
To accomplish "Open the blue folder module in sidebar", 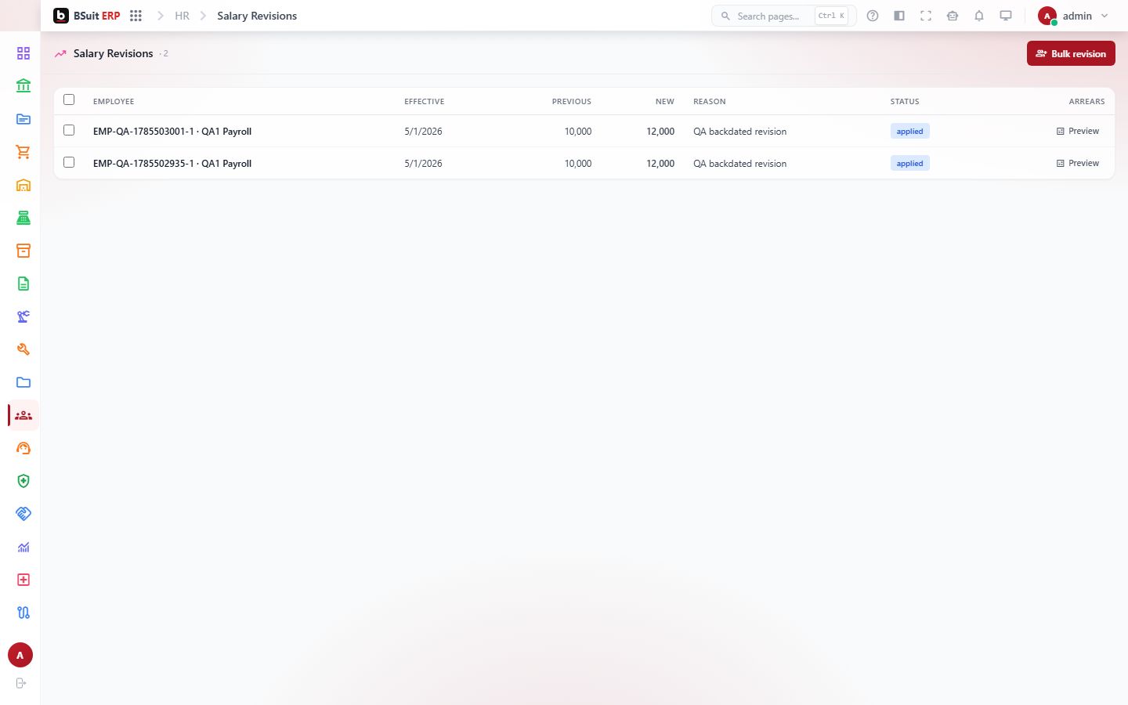I will click(x=23, y=382).
